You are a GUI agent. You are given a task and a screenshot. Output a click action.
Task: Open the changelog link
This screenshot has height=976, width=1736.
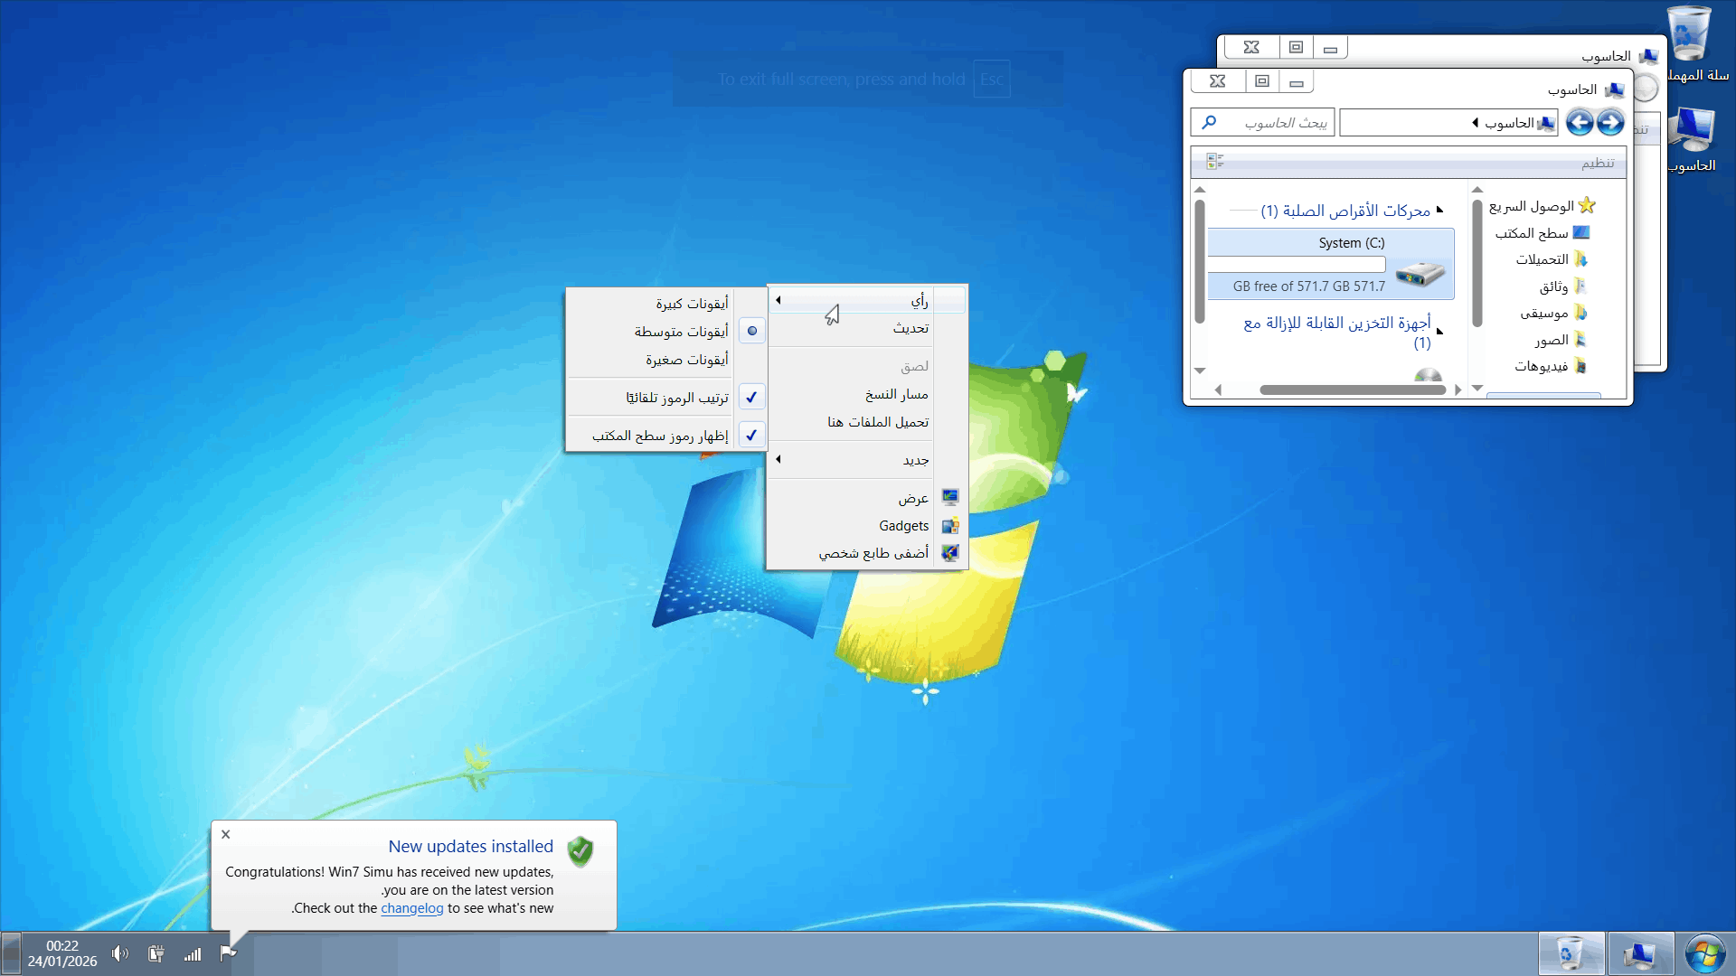(x=411, y=908)
